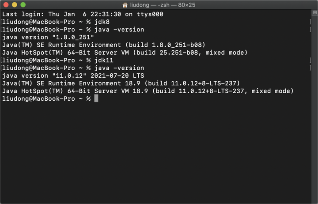
Task: Click the home folder proxy icon
Action: (125, 5)
